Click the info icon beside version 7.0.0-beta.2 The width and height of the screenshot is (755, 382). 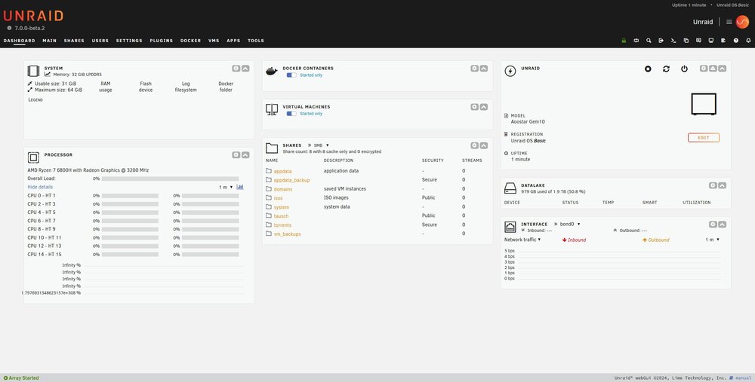(x=9, y=28)
